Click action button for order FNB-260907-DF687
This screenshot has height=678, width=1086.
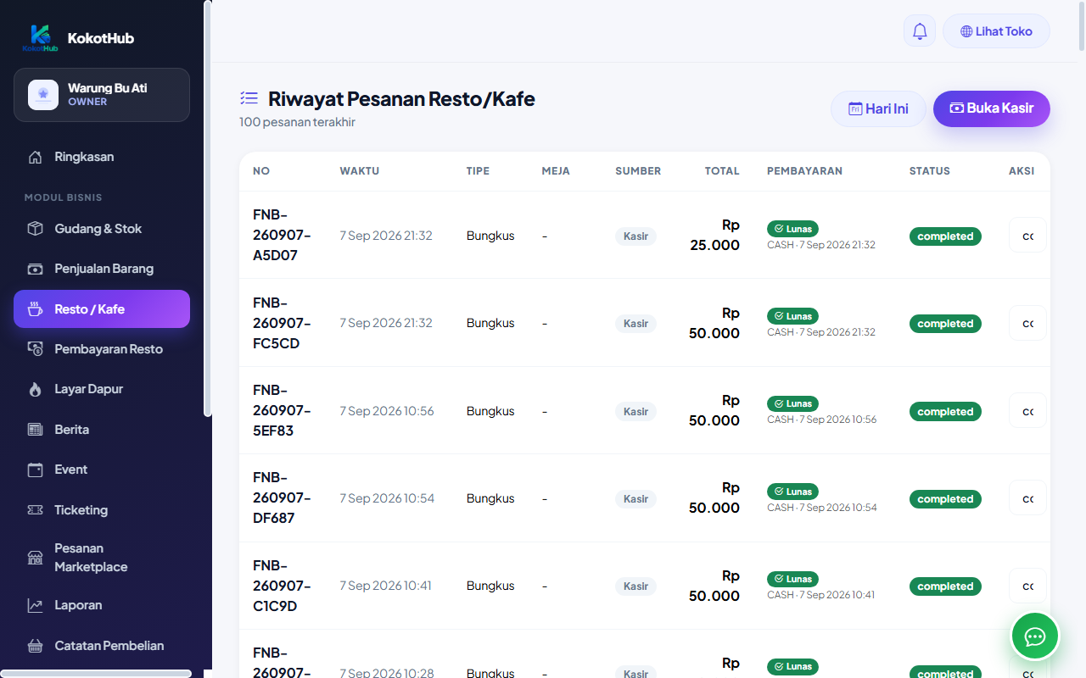click(x=1027, y=498)
